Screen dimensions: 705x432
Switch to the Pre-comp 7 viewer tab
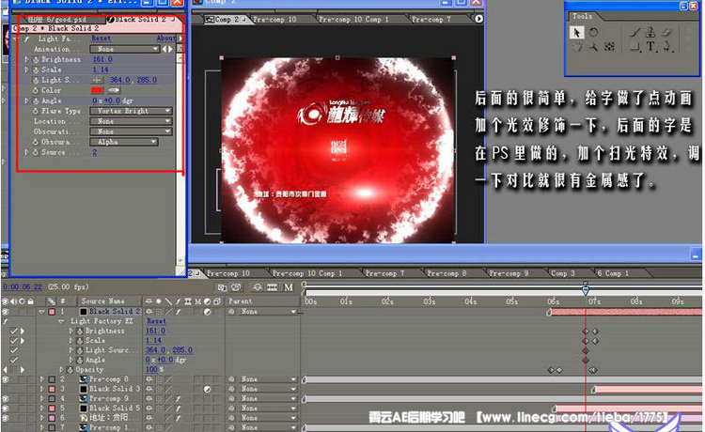tap(431, 20)
